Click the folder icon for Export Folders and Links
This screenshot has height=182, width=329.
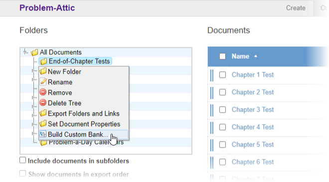pos(43,113)
